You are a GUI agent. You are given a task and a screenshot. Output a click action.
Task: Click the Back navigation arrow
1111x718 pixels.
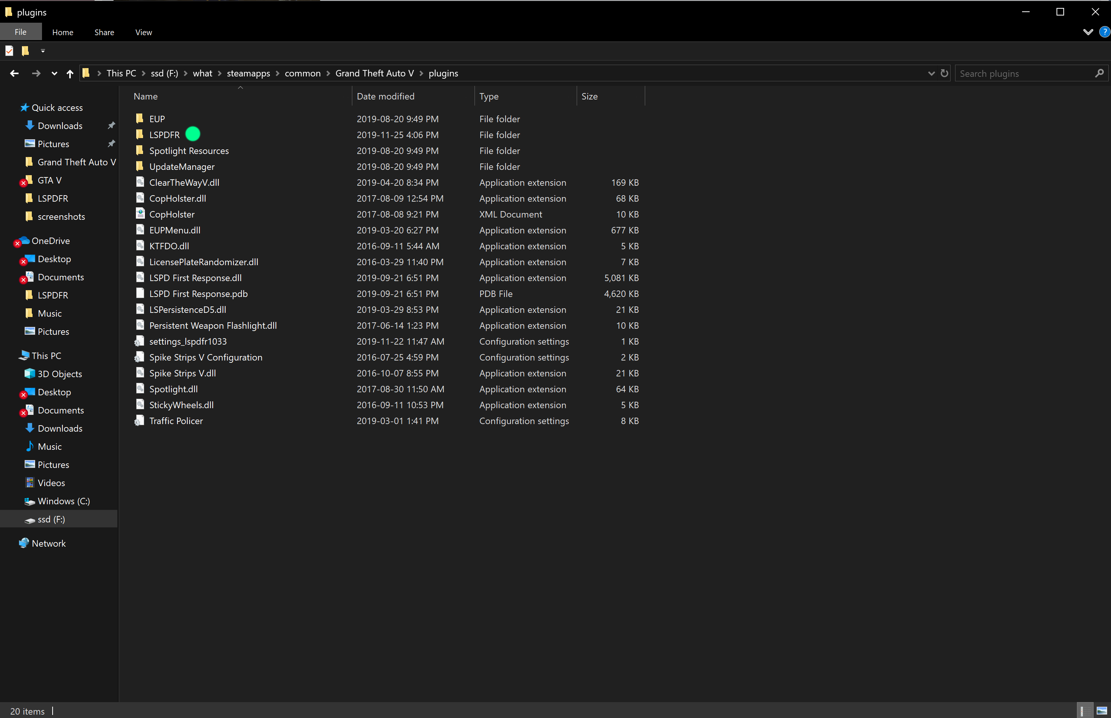point(14,73)
